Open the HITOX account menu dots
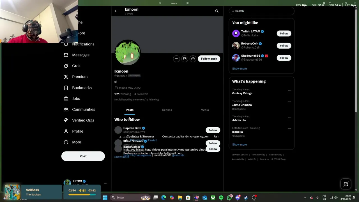The height and width of the screenshot is (202, 359). (x=106, y=183)
